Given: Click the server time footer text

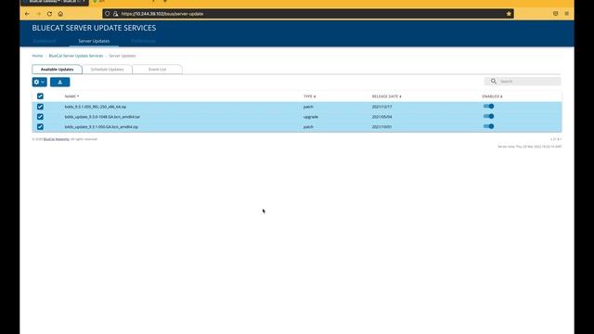Looking at the screenshot, I should point(529,147).
